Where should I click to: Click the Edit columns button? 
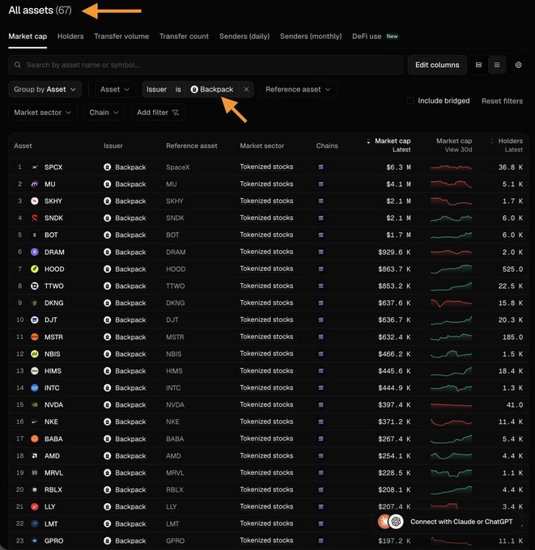437,65
